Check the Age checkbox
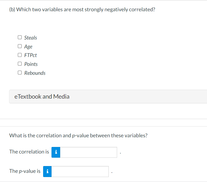 coord(20,46)
